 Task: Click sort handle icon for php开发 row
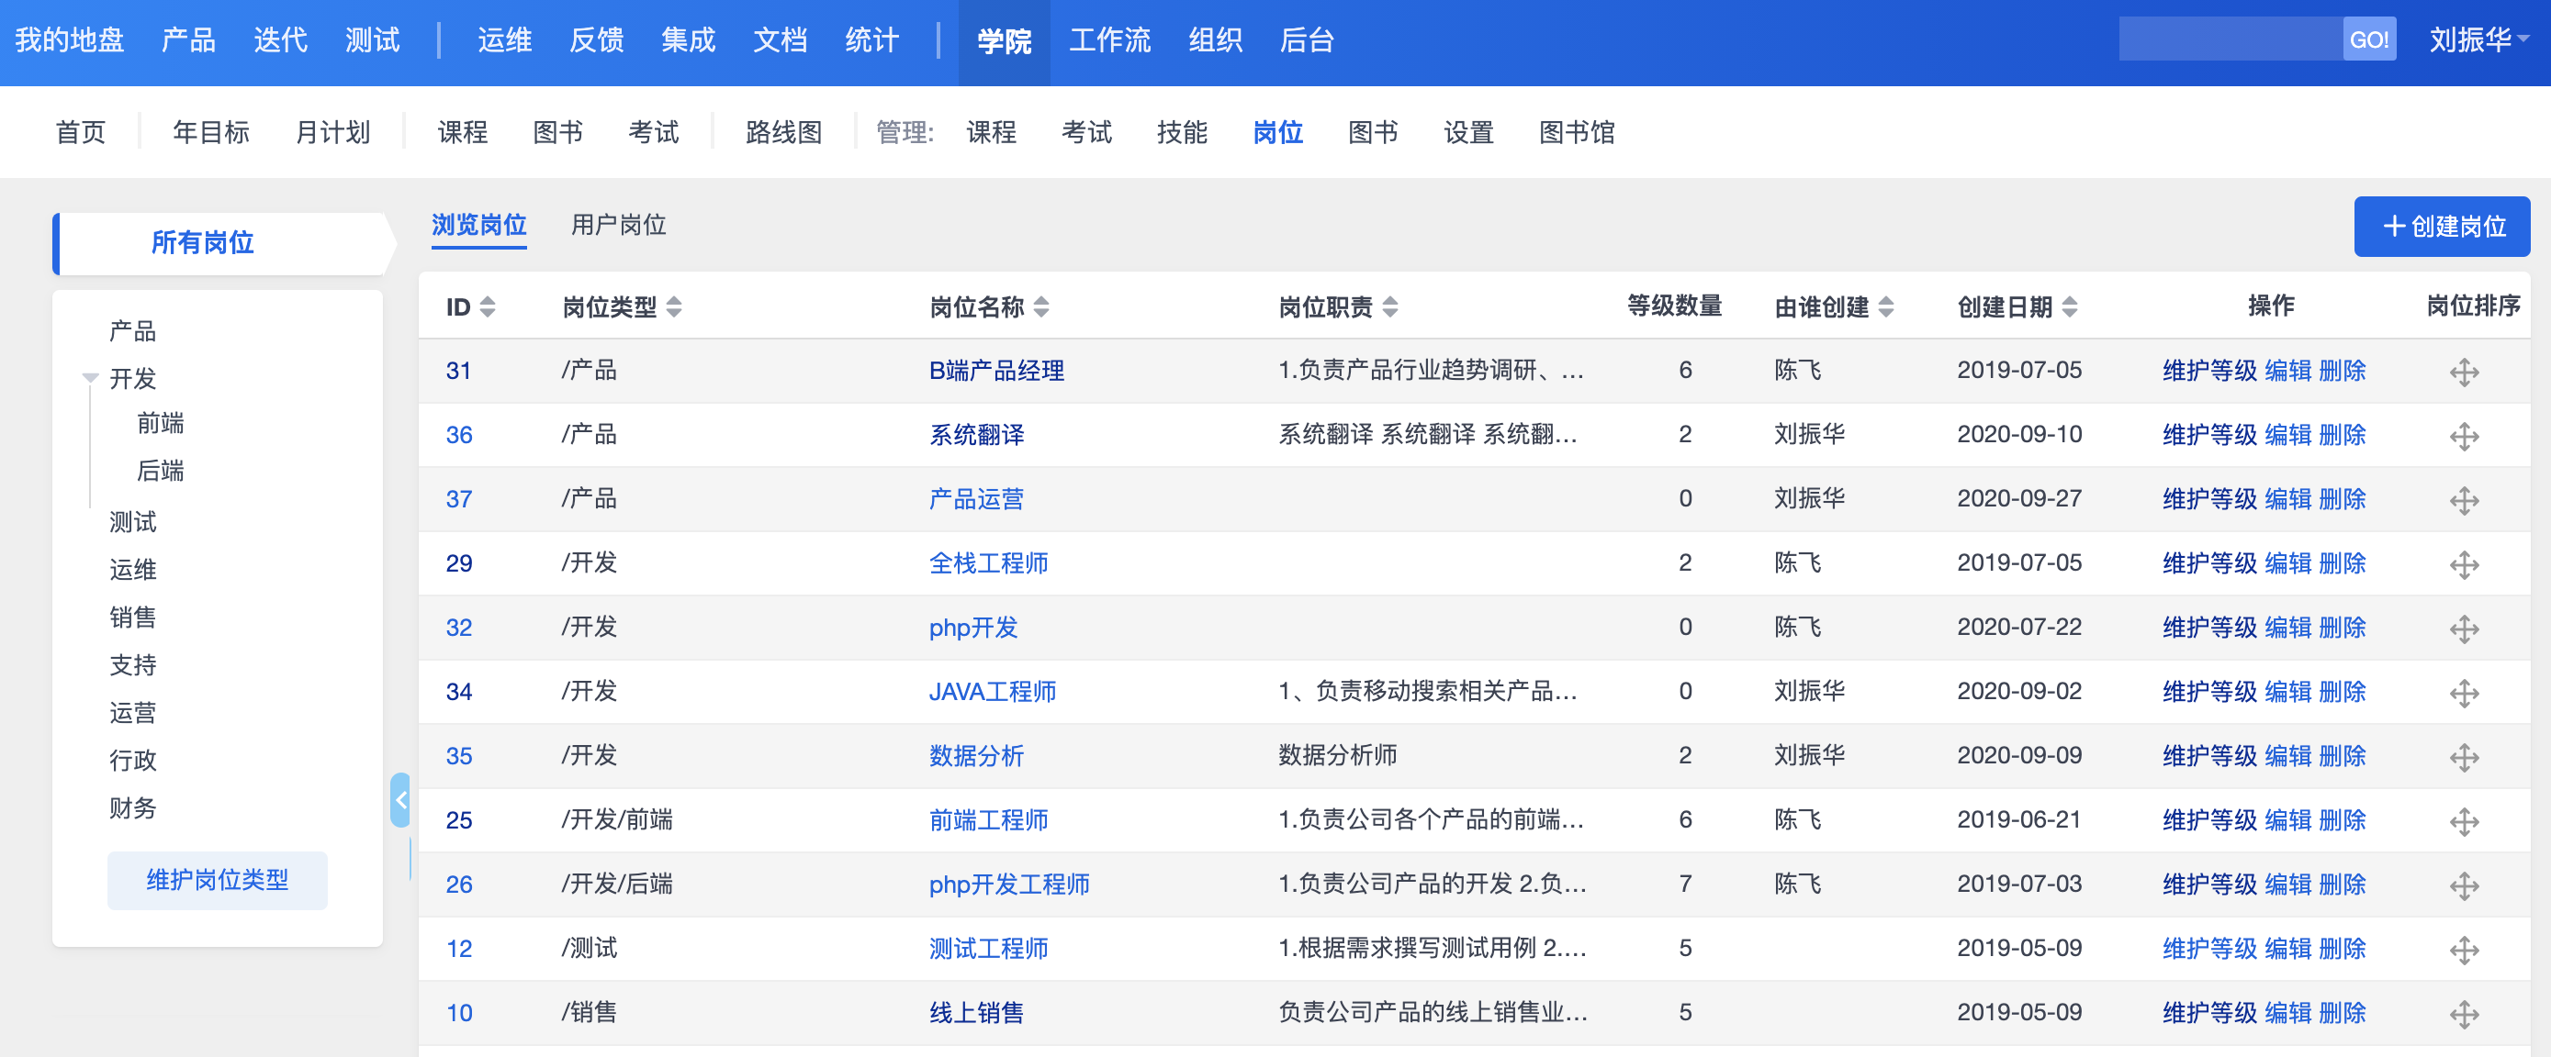2464,629
